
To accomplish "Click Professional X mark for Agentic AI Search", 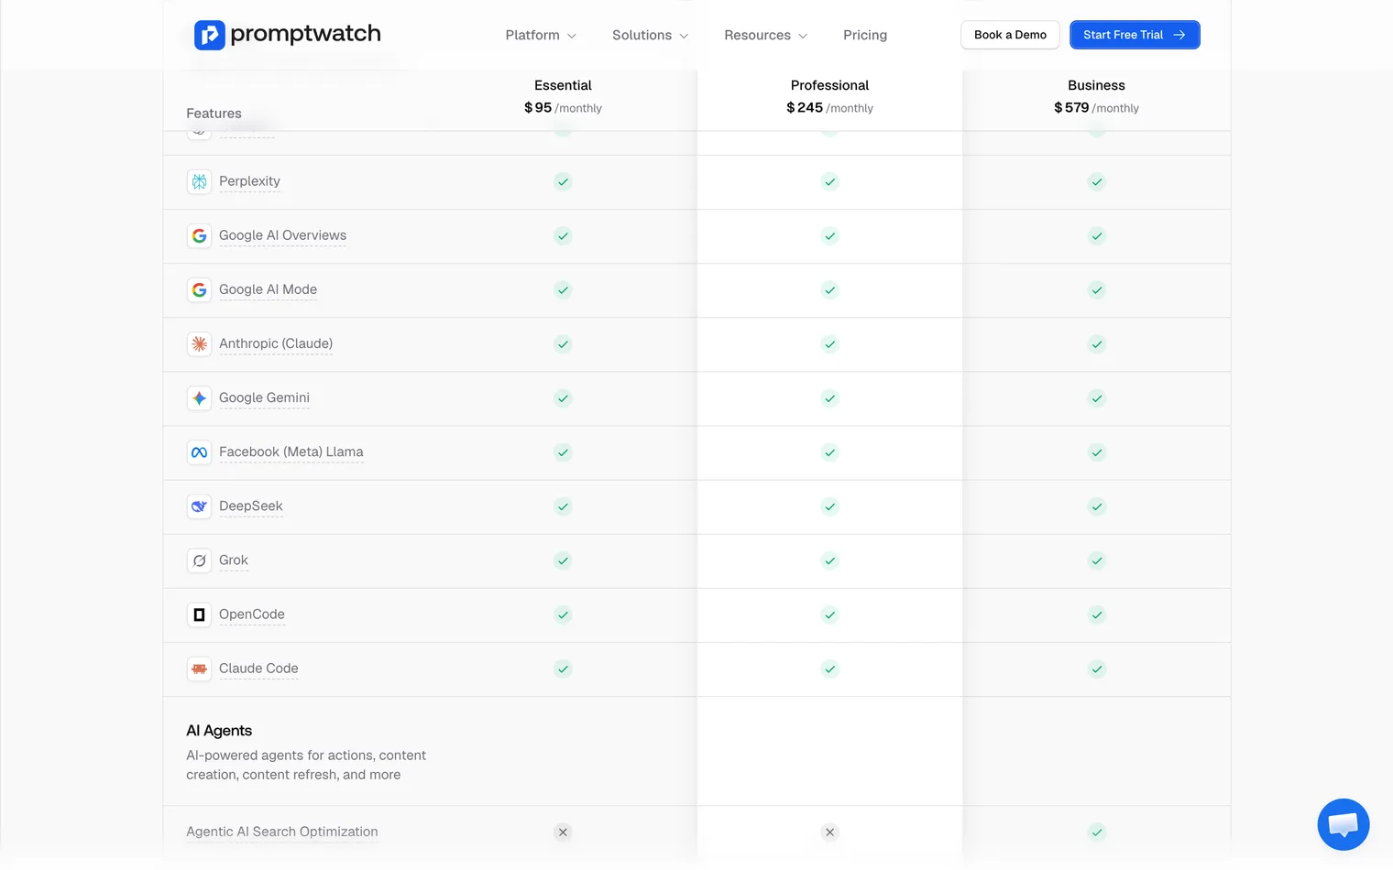I will pyautogui.click(x=829, y=832).
